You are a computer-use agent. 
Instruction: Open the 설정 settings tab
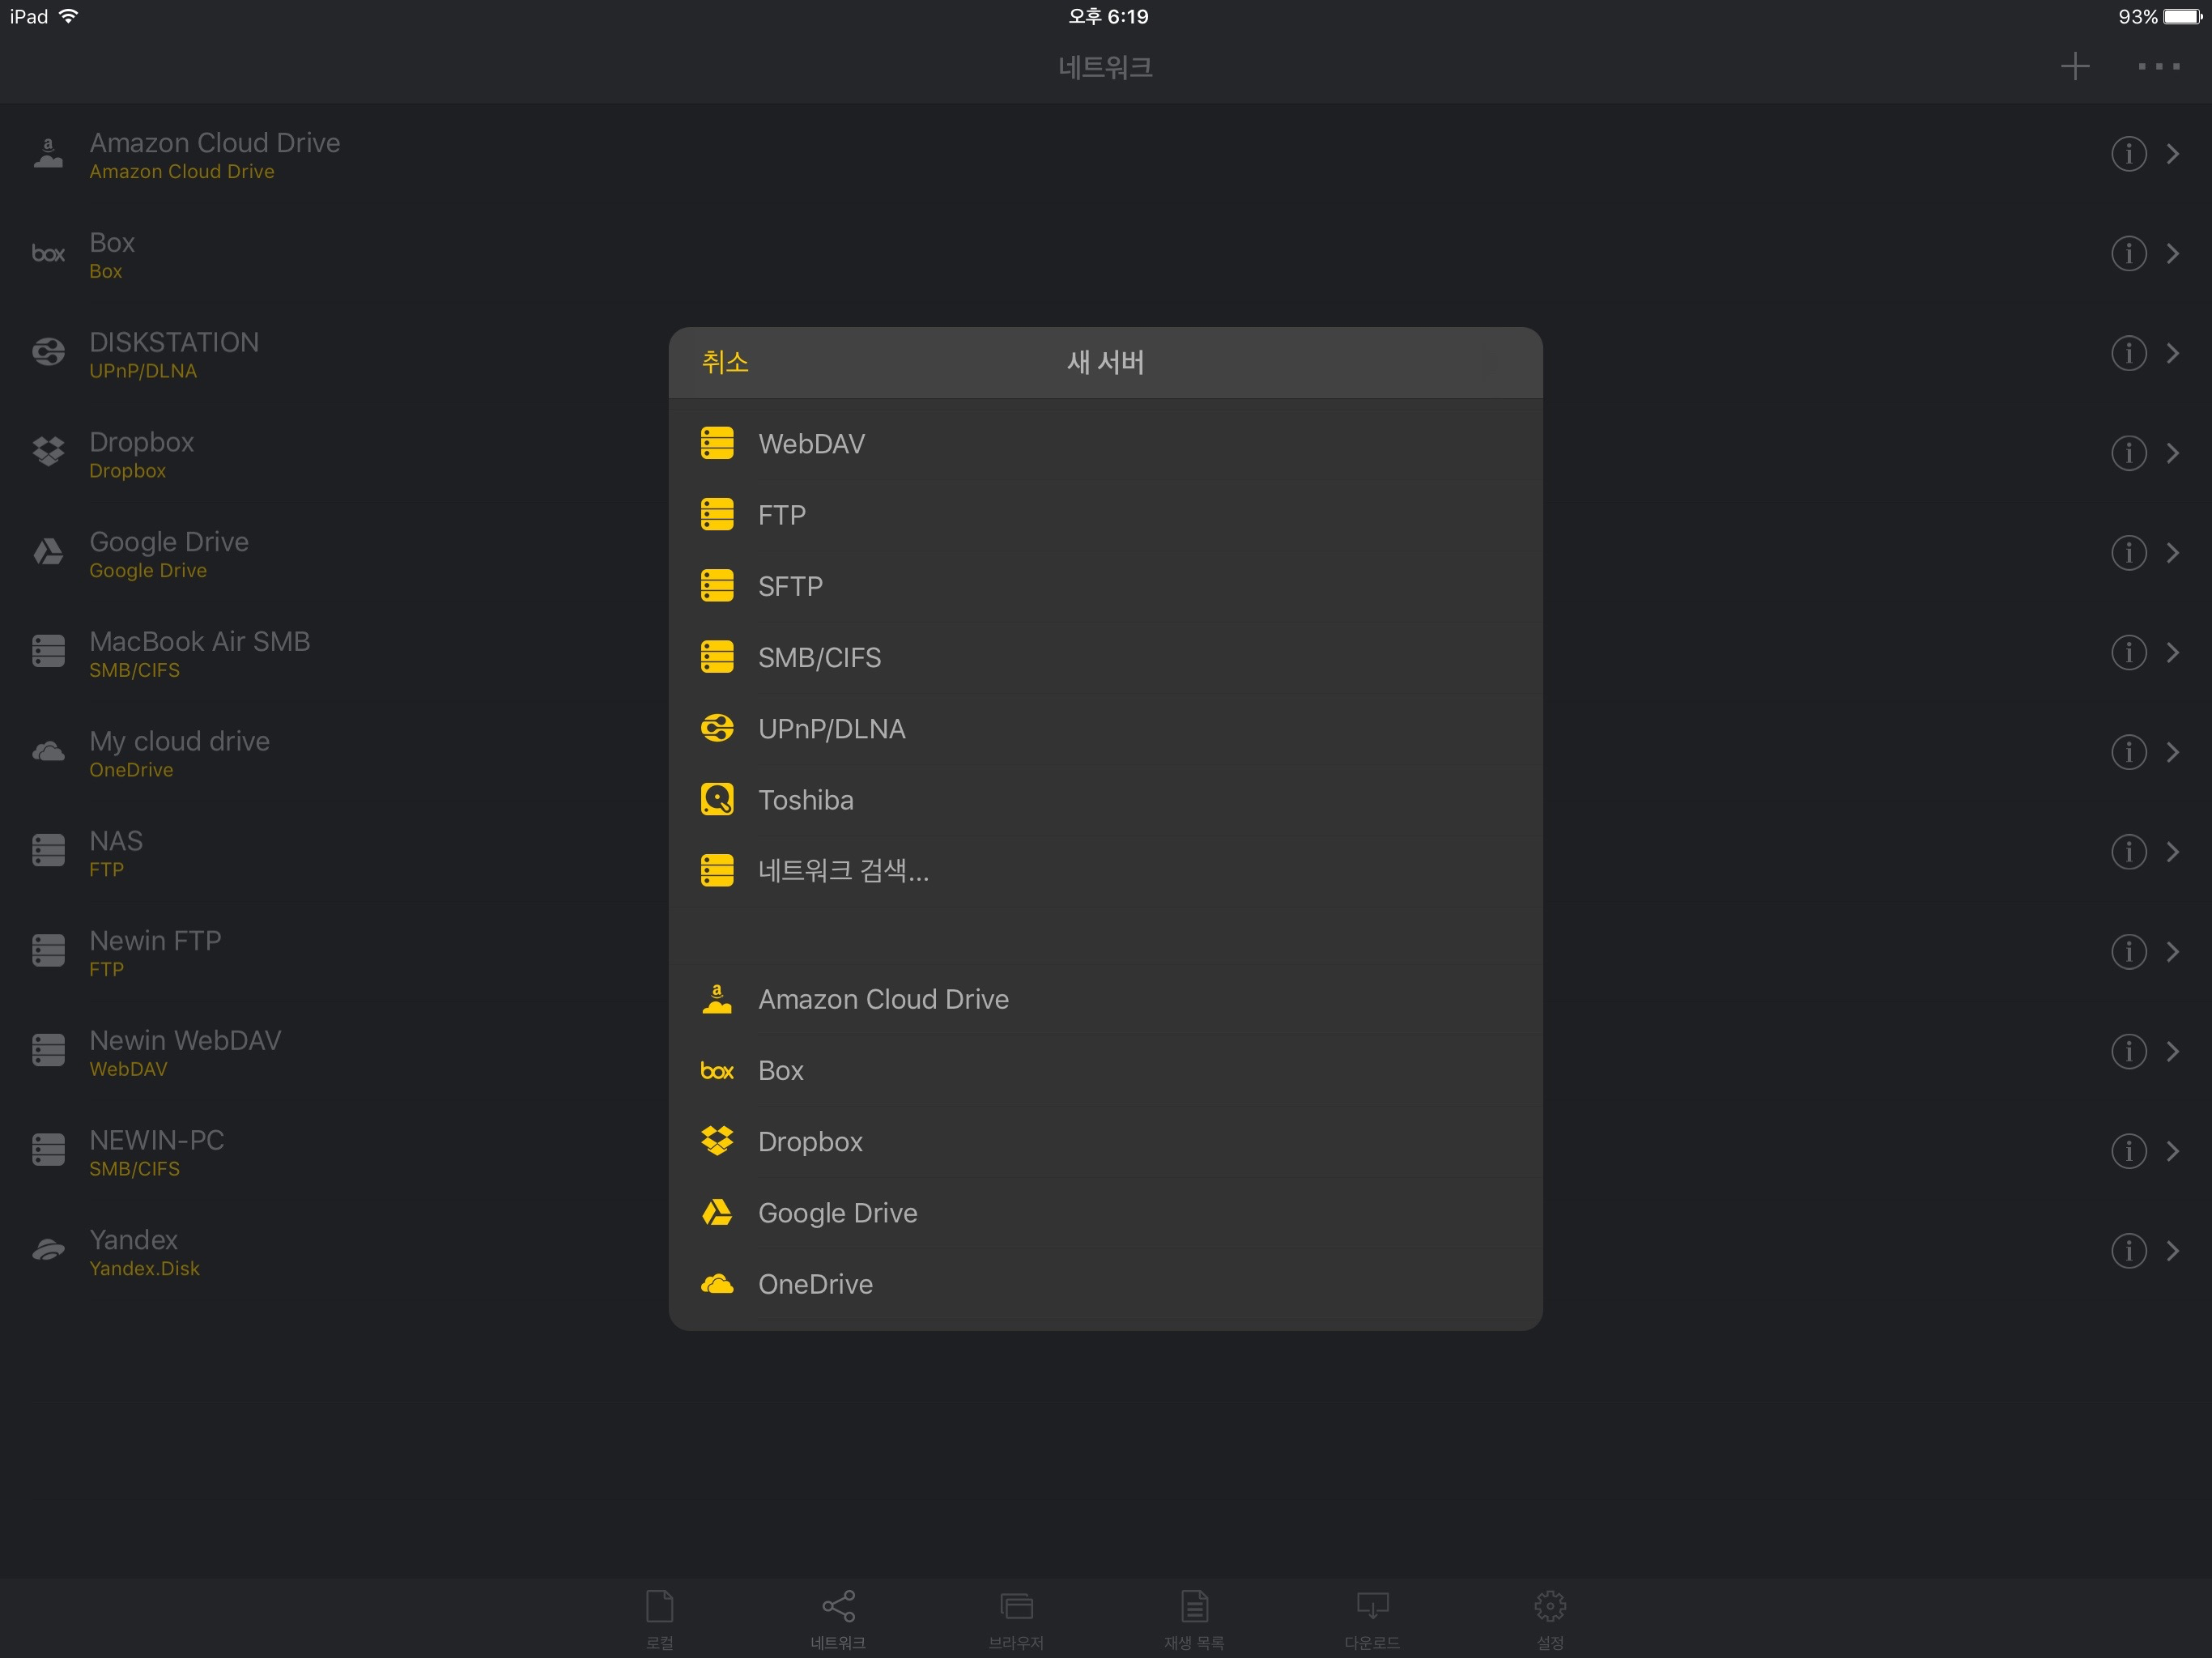click(1550, 1619)
